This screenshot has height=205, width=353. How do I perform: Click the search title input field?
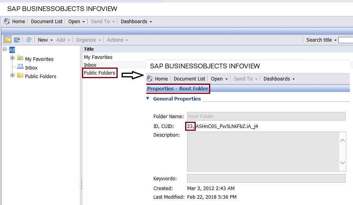[346, 40]
